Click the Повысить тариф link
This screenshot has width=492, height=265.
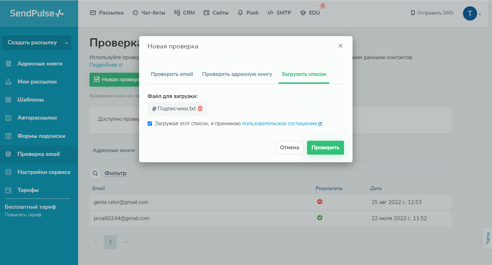click(x=23, y=215)
